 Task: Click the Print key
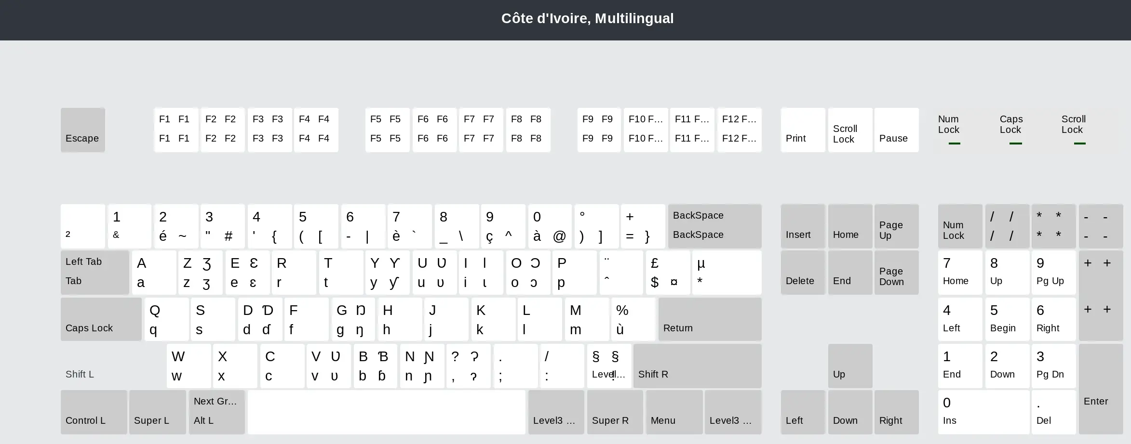[803, 130]
